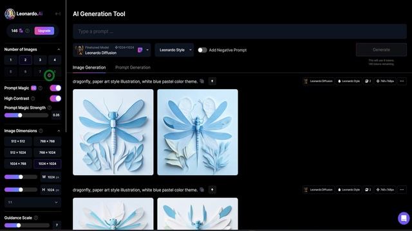The height and width of the screenshot is (231, 412).
Task: Open first image in second generation row
Action: pyautogui.click(x=113, y=214)
